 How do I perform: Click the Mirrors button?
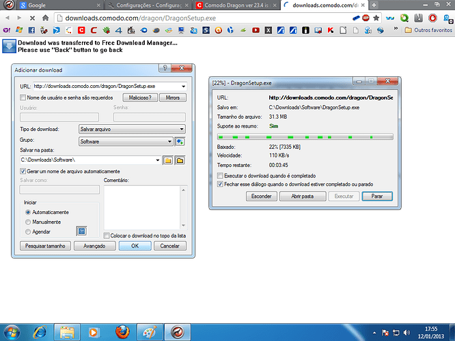173,98
